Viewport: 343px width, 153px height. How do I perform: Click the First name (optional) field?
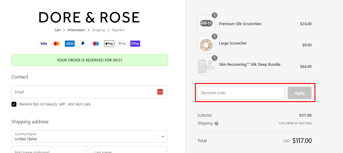click(50, 150)
